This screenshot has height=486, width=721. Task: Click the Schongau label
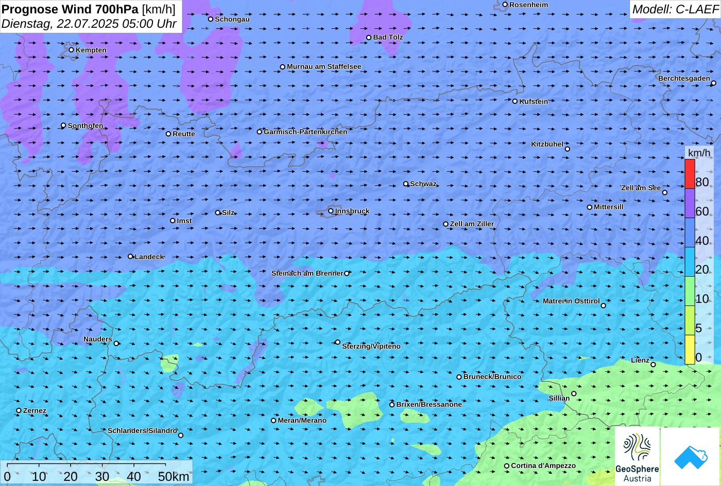click(232, 19)
